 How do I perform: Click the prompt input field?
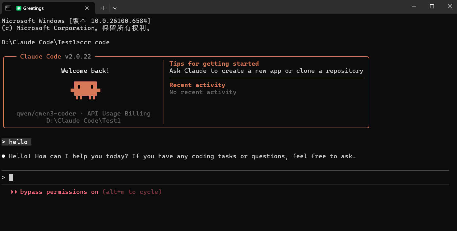point(218,177)
